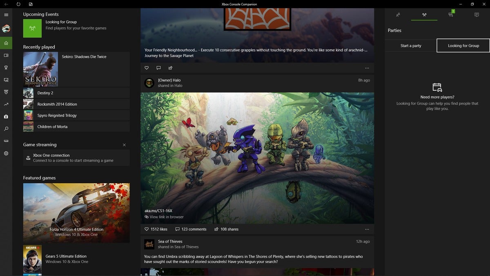The image size is (490, 276).
Task: Open Captures from the sidebar
Action: 6,80
